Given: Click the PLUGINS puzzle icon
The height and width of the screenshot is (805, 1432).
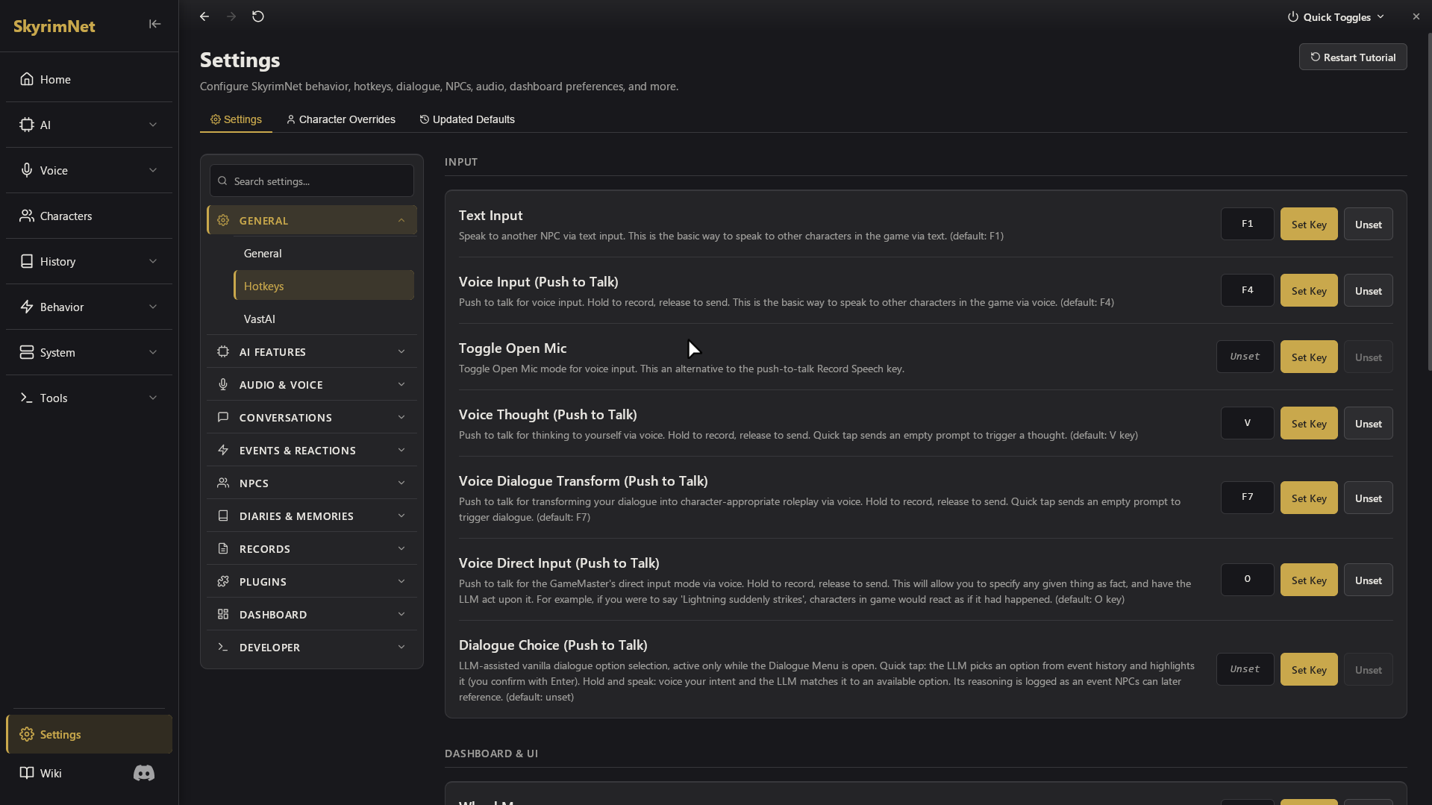Looking at the screenshot, I should coord(223,581).
